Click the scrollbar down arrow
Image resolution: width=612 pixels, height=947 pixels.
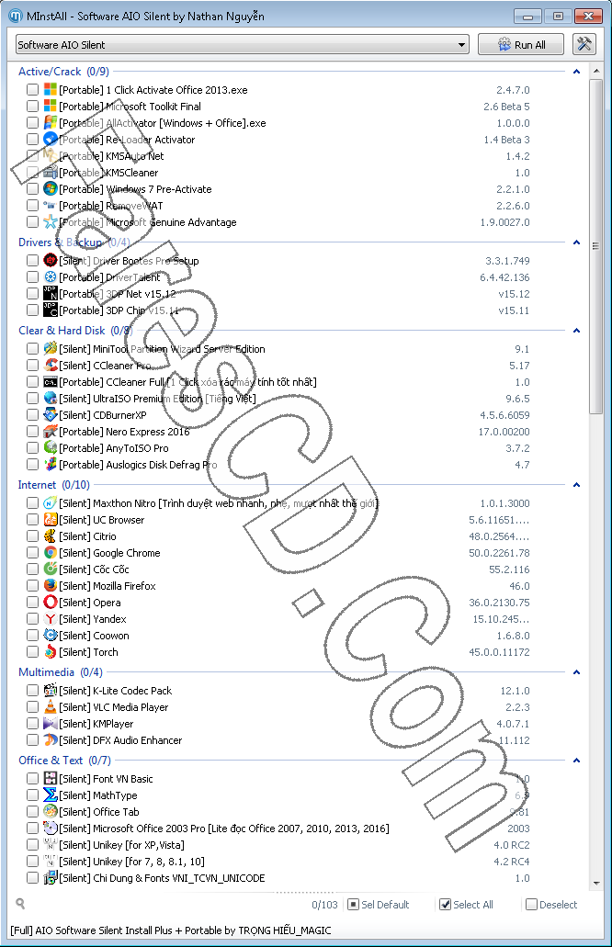point(595,883)
